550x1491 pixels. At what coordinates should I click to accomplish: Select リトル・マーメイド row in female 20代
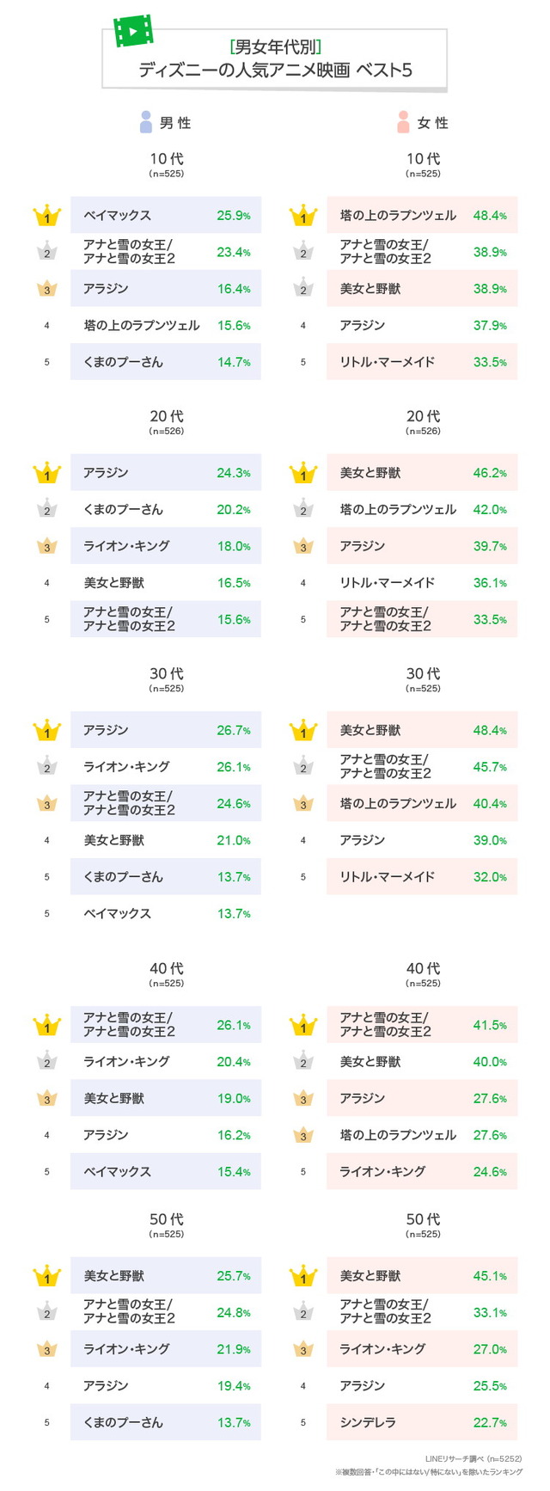[x=422, y=582]
